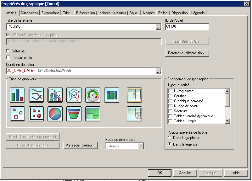
Task: Choose Dans le graphique radio option
Action: pyautogui.click(x=170, y=138)
